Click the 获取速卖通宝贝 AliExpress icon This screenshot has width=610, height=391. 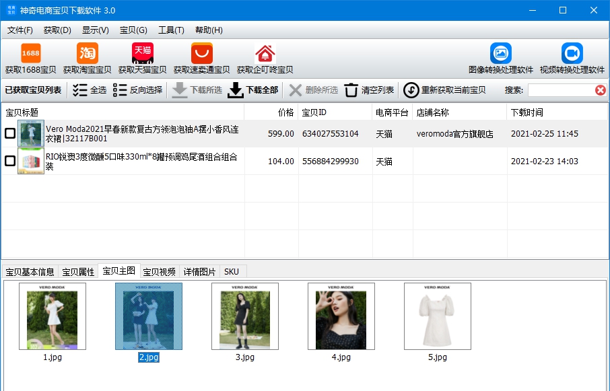201,54
